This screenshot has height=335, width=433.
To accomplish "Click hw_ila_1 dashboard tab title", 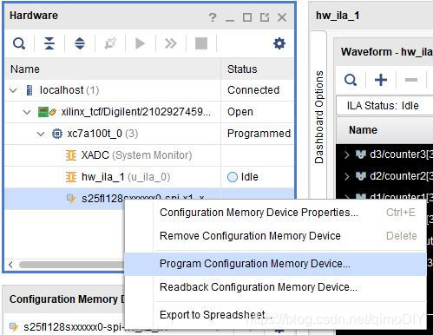I will pyautogui.click(x=338, y=16).
